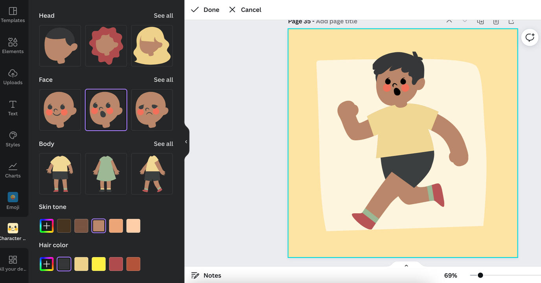The image size is (541, 283).
Task: Select the Text tool in sidebar
Action: point(13,108)
